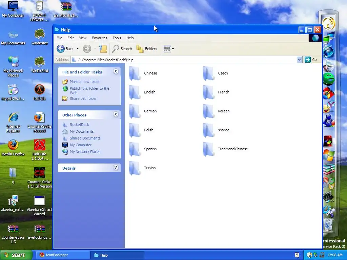Open the Help menu in the menu bar
The width and height of the screenshot is (347, 260).
[x=130, y=38]
